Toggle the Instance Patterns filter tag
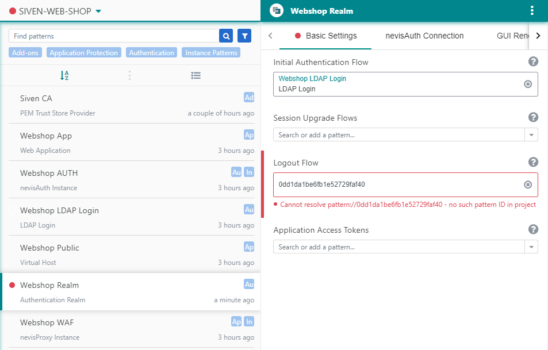 point(211,53)
